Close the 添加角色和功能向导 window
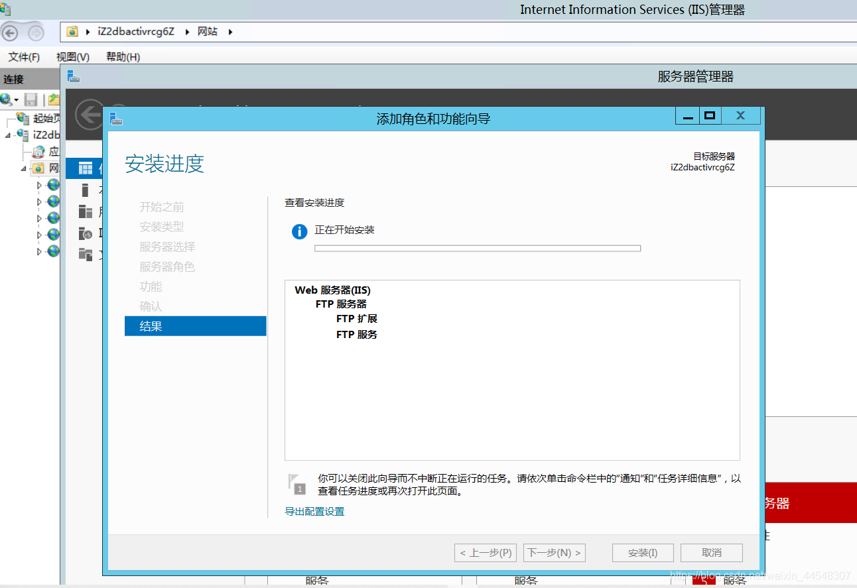Viewport: 857px width, 588px height. (740, 116)
